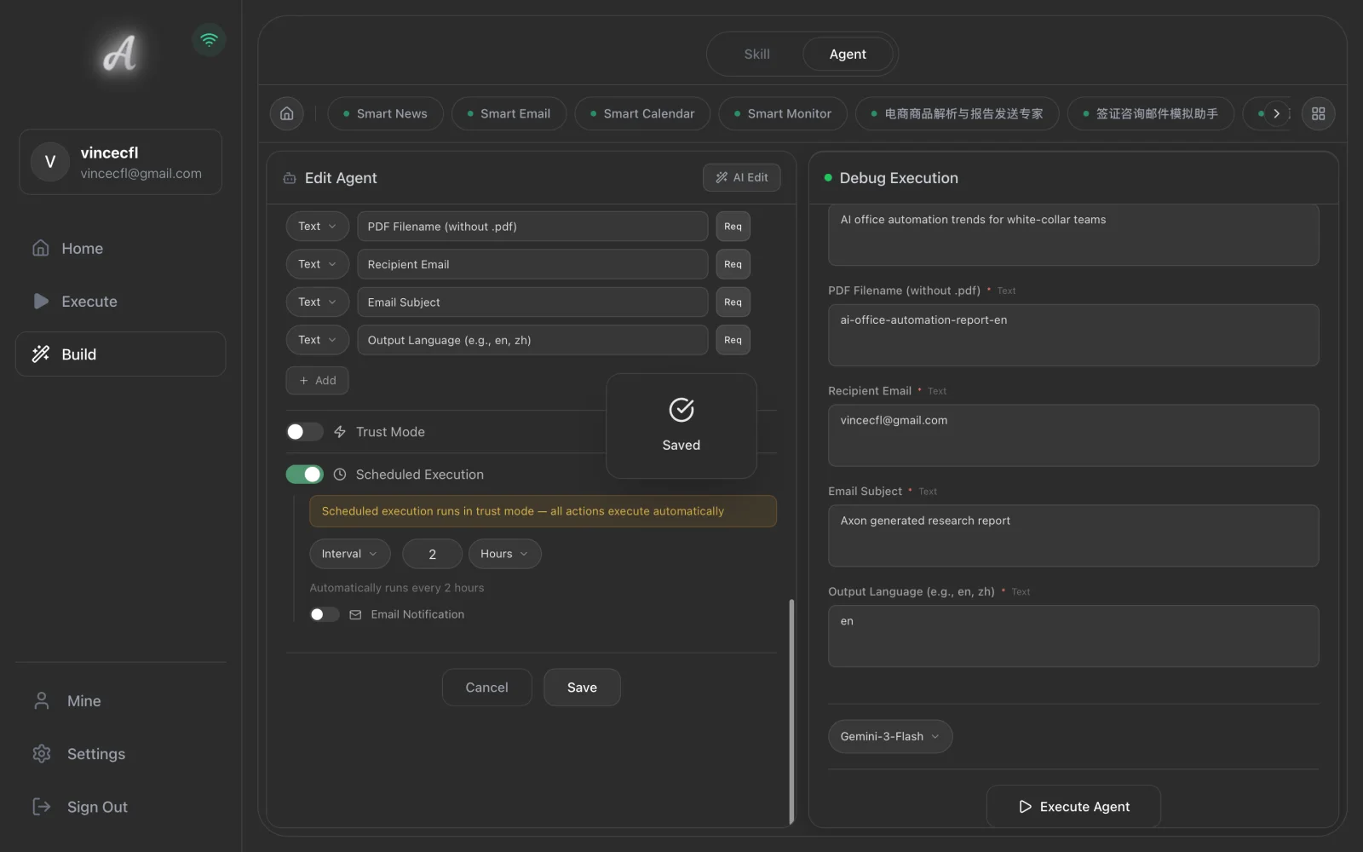
Task: Click the Saved checkmark icon
Action: click(681, 410)
